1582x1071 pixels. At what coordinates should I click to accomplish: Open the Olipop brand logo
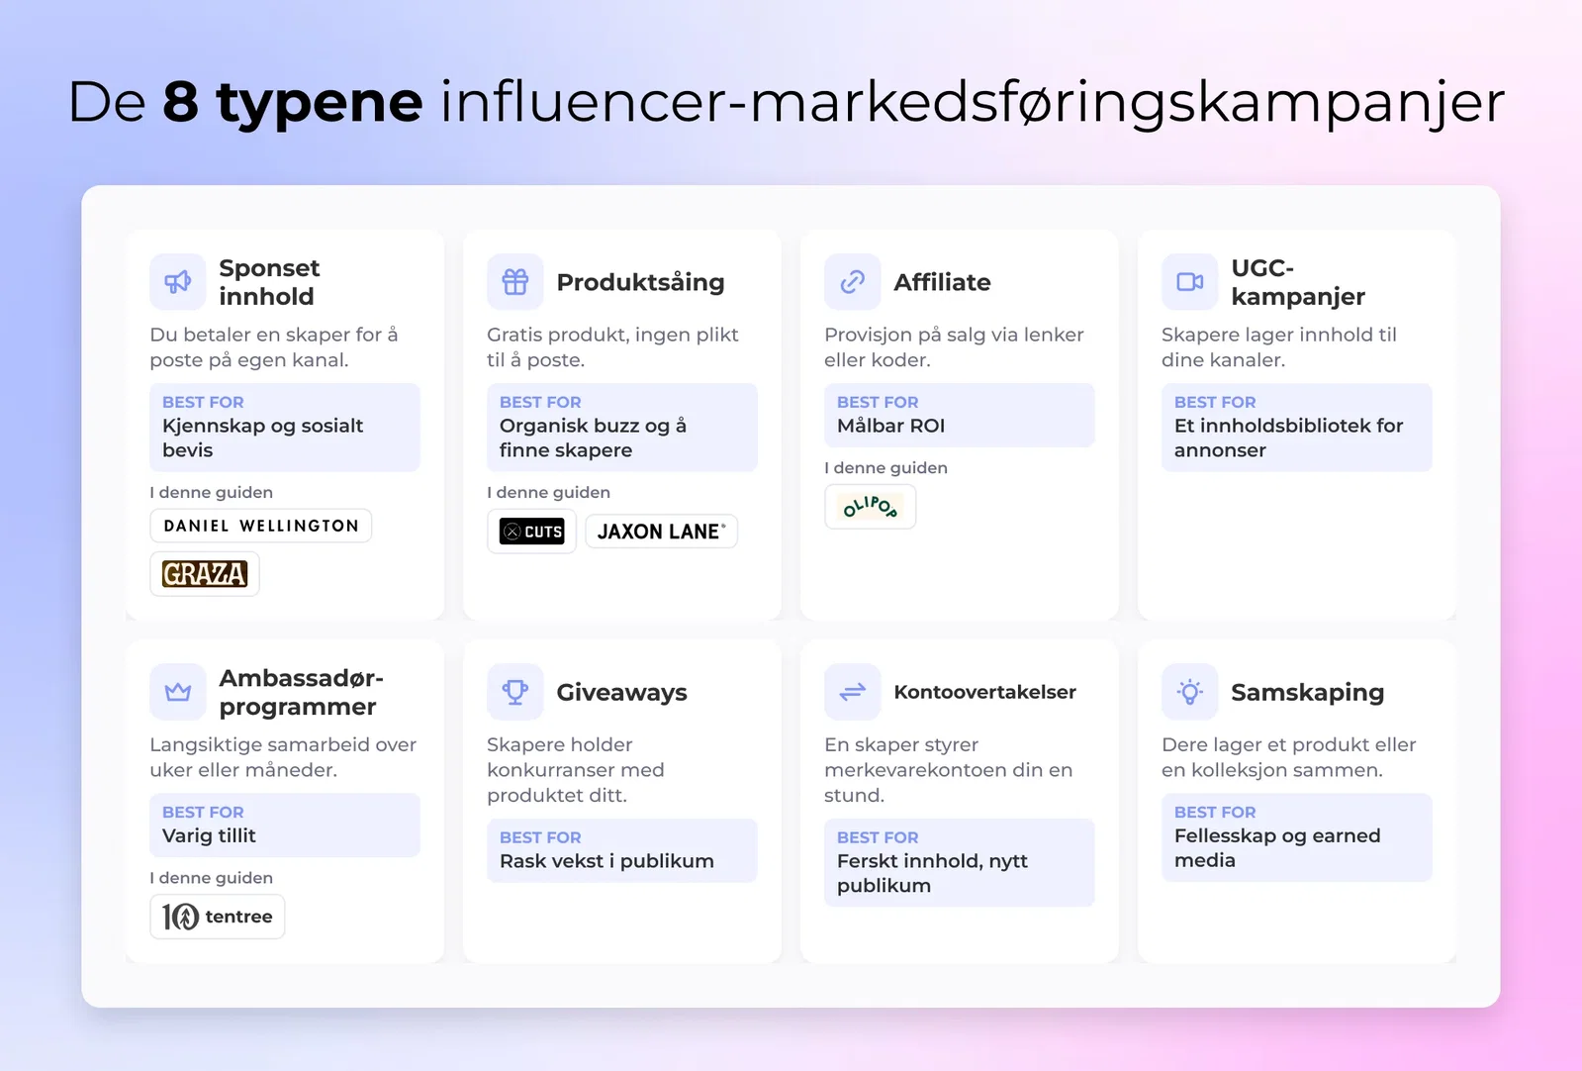(x=871, y=507)
